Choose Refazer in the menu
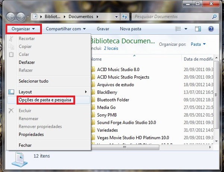The width and height of the screenshot is (224, 172). click(x=49, y=70)
